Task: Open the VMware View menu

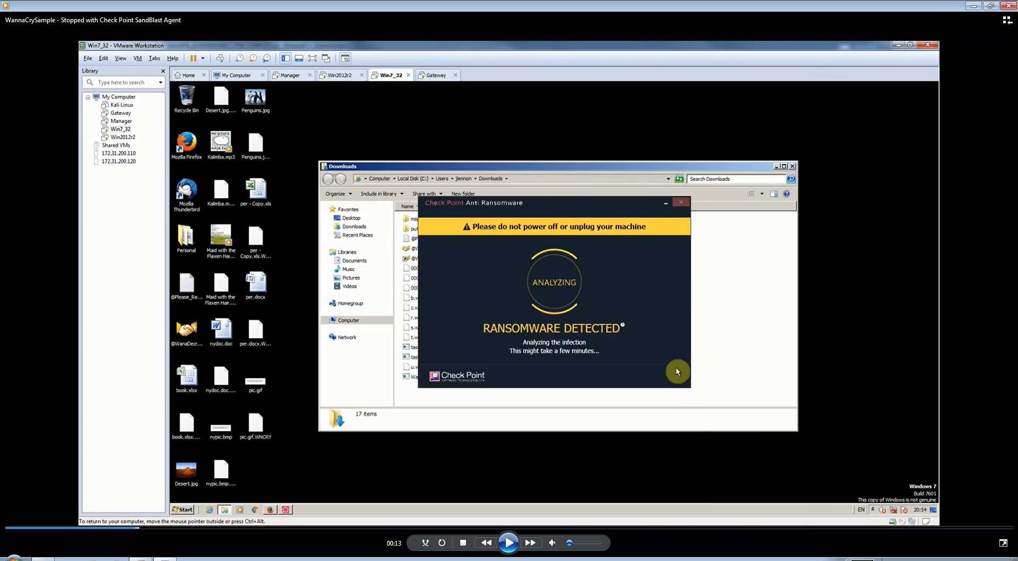Action: point(121,58)
